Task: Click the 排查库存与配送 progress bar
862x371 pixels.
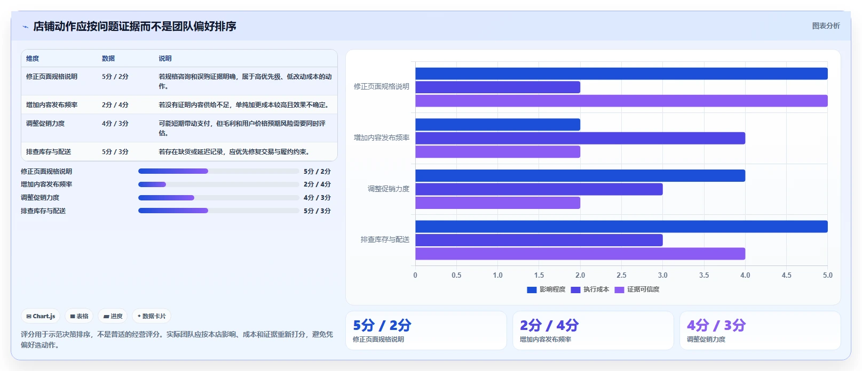Action: (219, 211)
